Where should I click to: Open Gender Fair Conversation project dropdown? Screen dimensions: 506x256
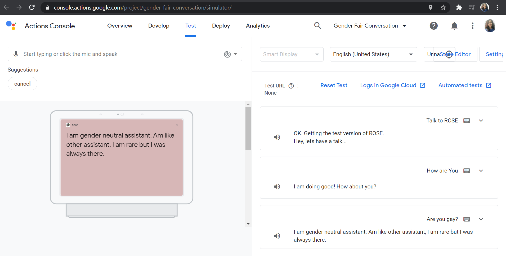(370, 26)
